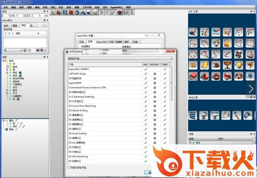Click the 锁定启动 column header

(x=154, y=65)
